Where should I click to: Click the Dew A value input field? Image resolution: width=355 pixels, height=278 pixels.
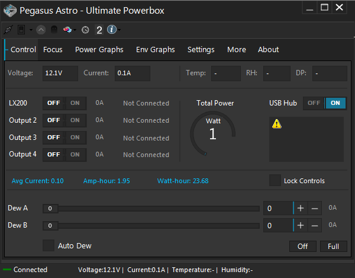point(278,208)
